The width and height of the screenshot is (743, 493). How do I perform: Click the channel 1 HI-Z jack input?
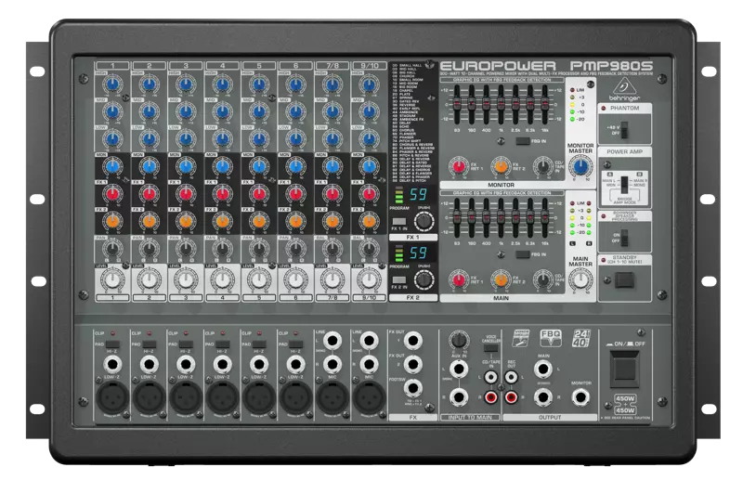[112, 365]
